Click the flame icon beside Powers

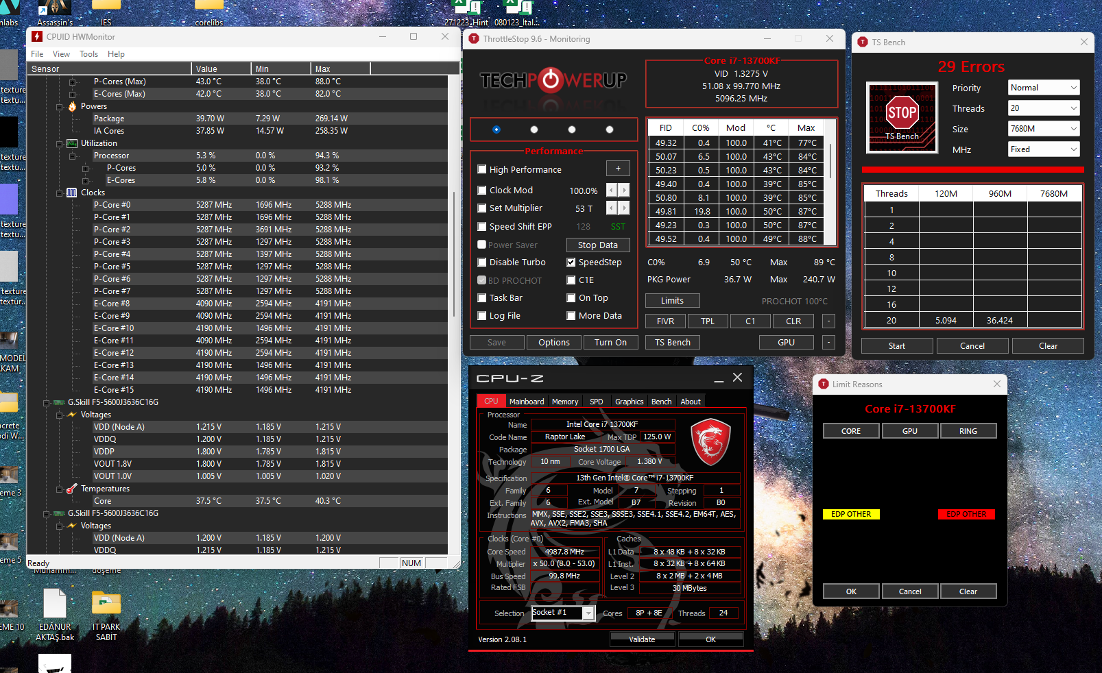pos(73,106)
